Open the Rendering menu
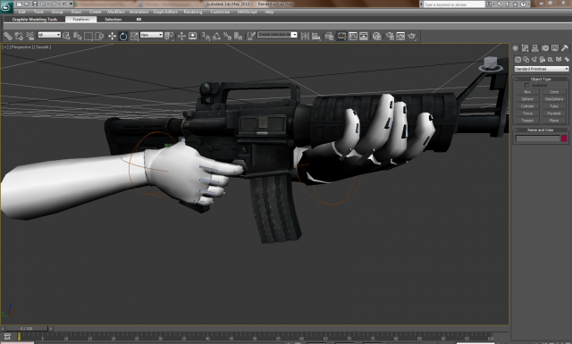The width and height of the screenshot is (572, 344). coord(193,12)
